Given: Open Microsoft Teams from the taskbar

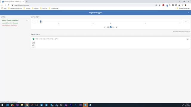Looking at the screenshot, I should tap(66, 105).
